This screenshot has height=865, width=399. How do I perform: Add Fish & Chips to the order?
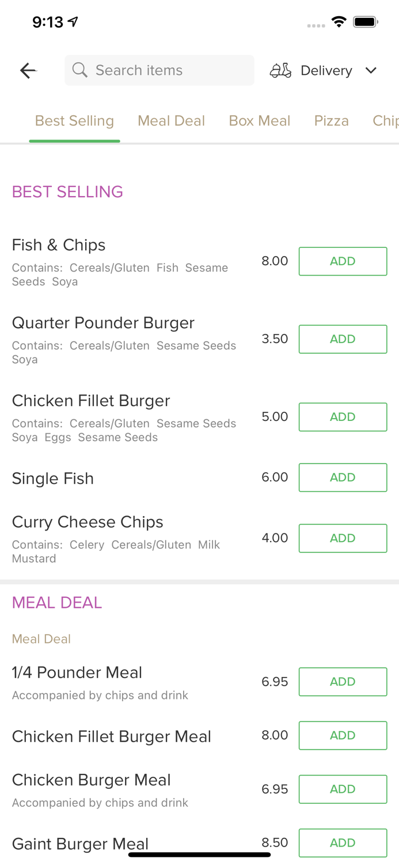[343, 261]
